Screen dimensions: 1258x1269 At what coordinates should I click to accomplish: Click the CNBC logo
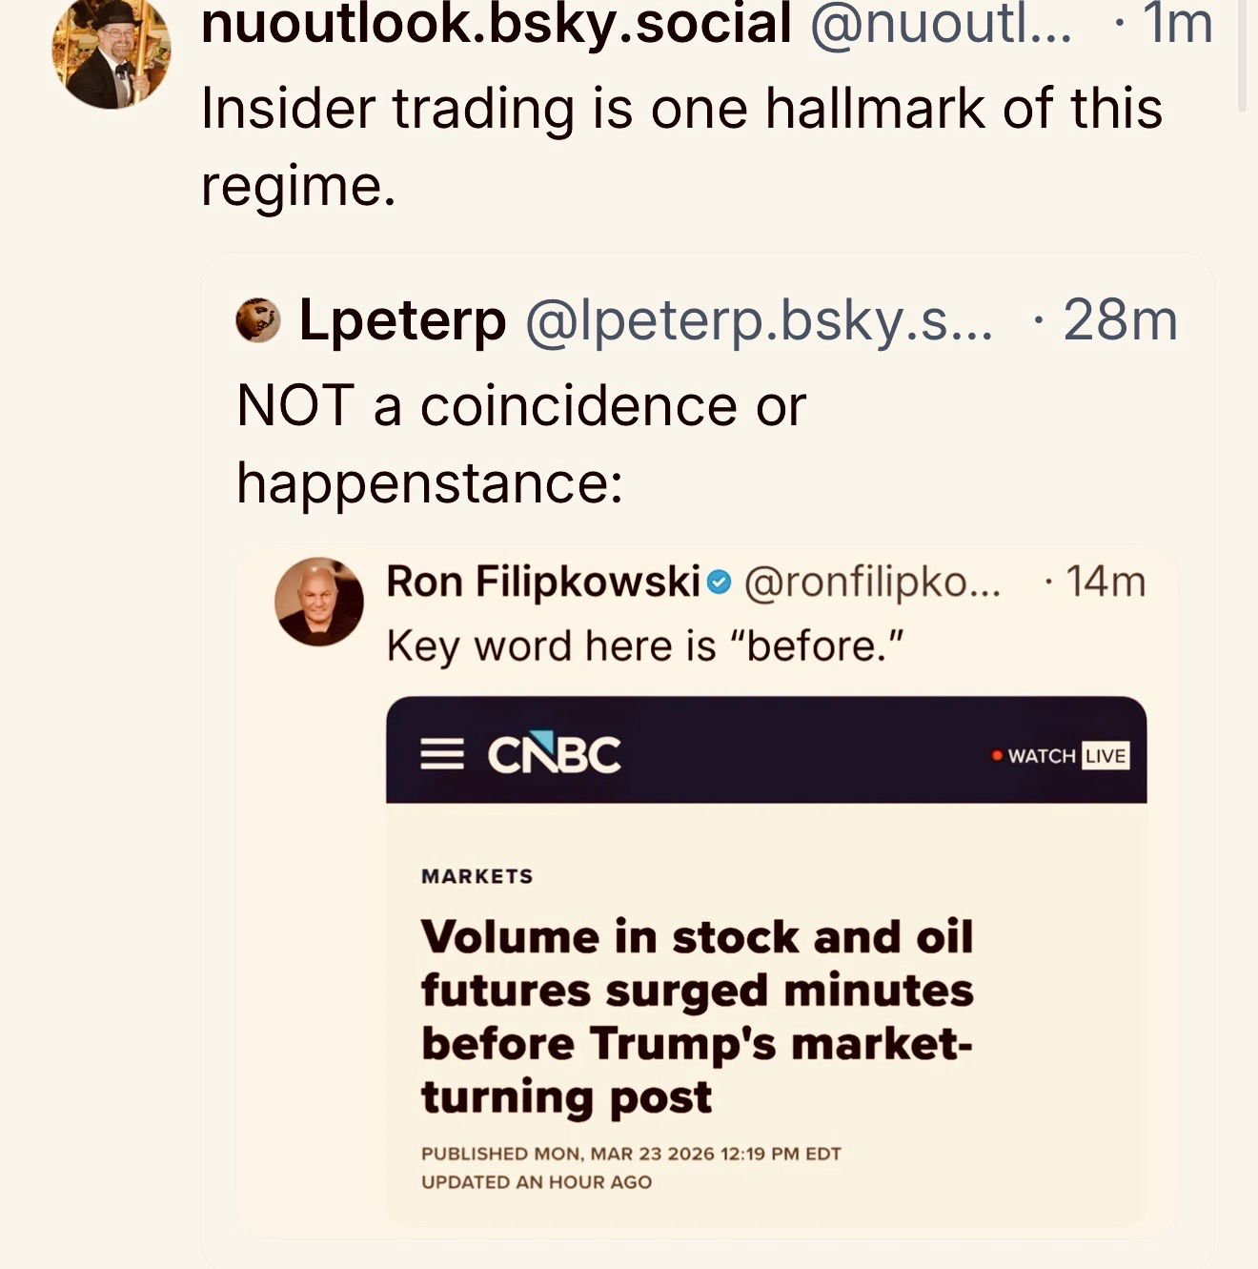pos(554,754)
